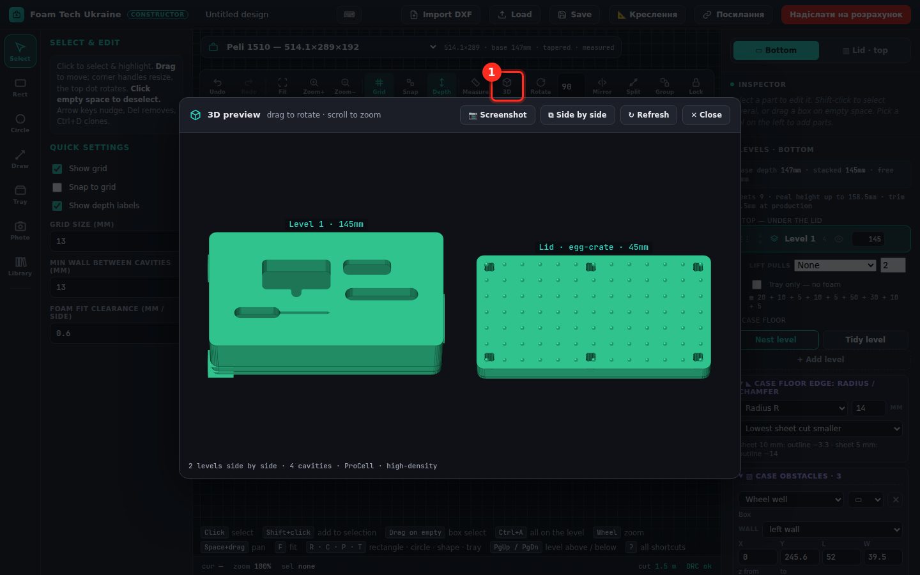Viewport: 920px width, 575px height.
Task: Click the Lock toolbar icon
Action: tap(696, 86)
